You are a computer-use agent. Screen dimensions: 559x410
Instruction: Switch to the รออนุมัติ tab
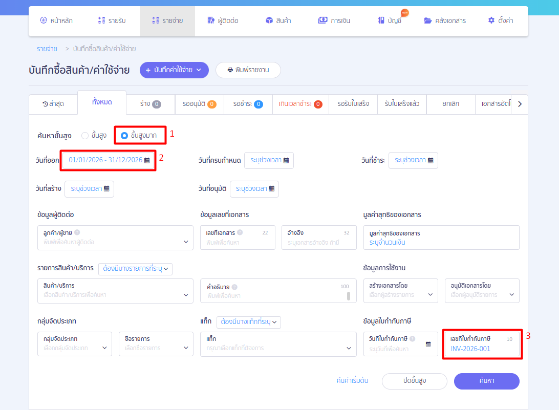coord(199,104)
